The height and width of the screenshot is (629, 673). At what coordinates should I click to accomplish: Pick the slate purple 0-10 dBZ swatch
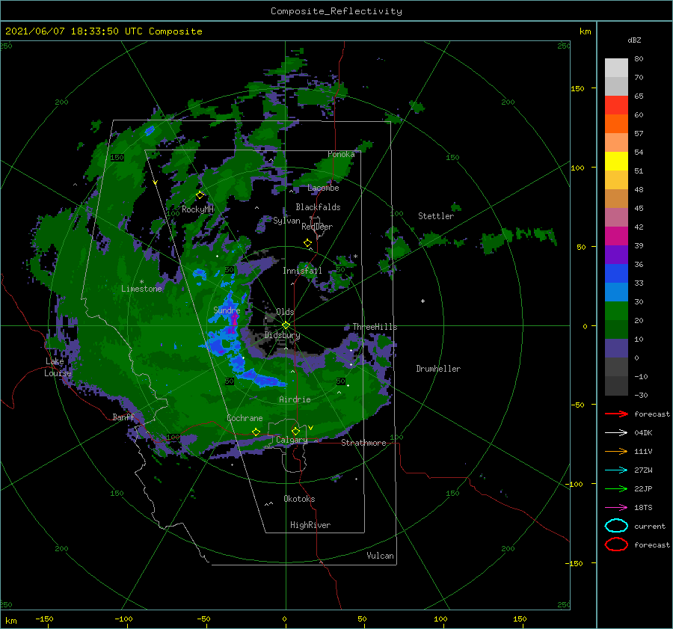click(x=616, y=349)
